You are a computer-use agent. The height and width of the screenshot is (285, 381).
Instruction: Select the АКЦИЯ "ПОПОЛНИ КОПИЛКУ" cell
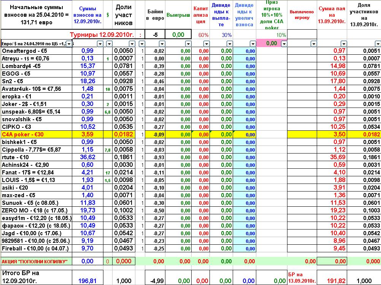coord(37,261)
